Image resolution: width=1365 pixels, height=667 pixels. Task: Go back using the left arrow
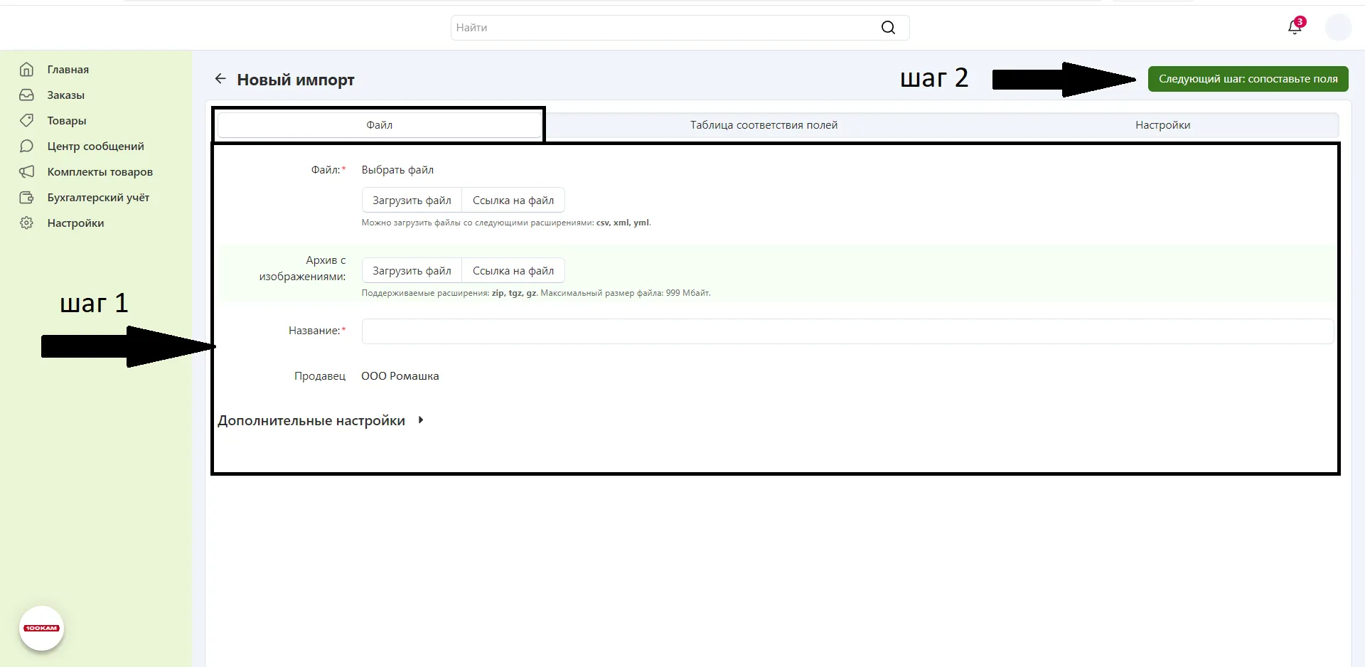coord(220,79)
